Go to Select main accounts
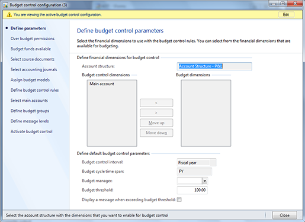 (x=29, y=101)
